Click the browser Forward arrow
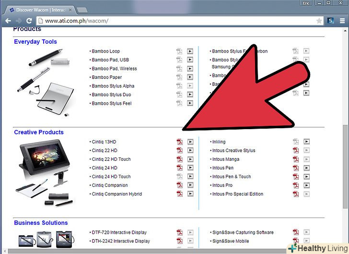This screenshot has width=349, height=254. [x=19, y=21]
